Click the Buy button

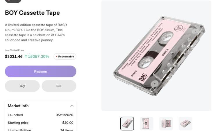pyautogui.click(x=22, y=86)
